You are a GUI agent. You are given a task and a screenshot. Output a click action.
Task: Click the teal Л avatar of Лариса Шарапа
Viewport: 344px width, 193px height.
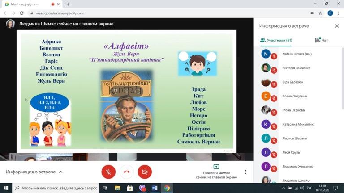click(266, 138)
